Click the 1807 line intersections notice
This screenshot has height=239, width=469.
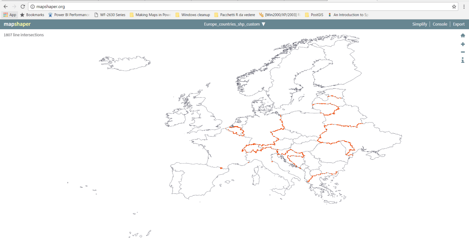(23, 35)
